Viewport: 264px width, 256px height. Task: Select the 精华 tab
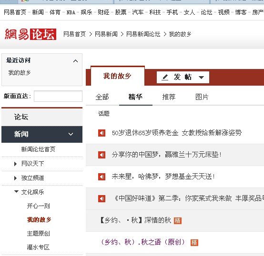click(x=135, y=97)
